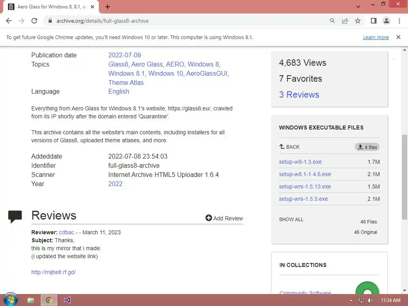408x306 pixels.
Task: Download setup-wrs-1.5.3.exe
Action: click(x=303, y=199)
